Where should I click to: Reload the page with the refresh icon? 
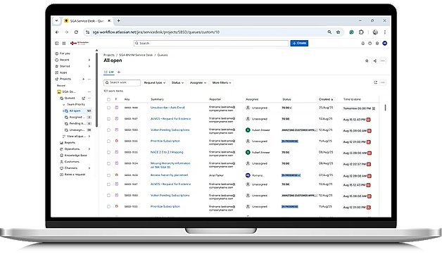(x=76, y=32)
